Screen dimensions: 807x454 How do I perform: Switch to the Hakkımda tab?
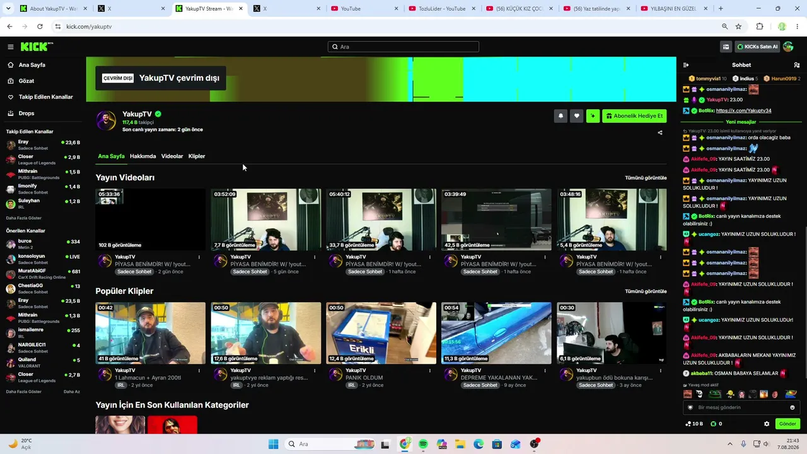(142, 156)
